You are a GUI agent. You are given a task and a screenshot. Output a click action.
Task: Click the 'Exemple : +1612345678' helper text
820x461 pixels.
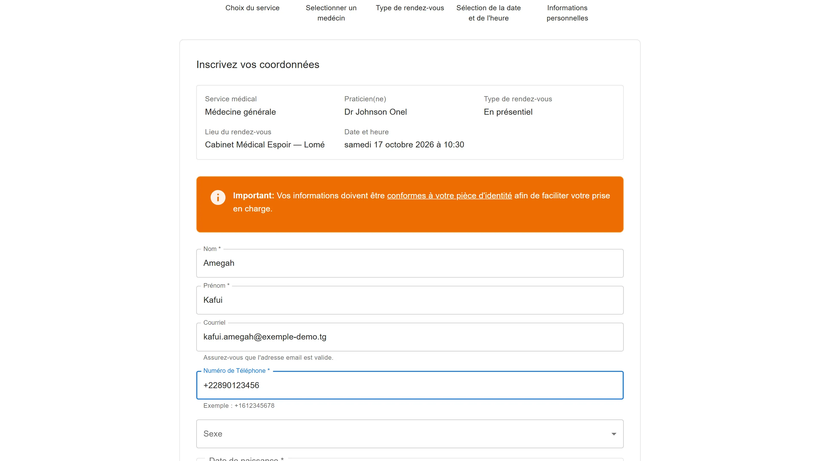239,406
